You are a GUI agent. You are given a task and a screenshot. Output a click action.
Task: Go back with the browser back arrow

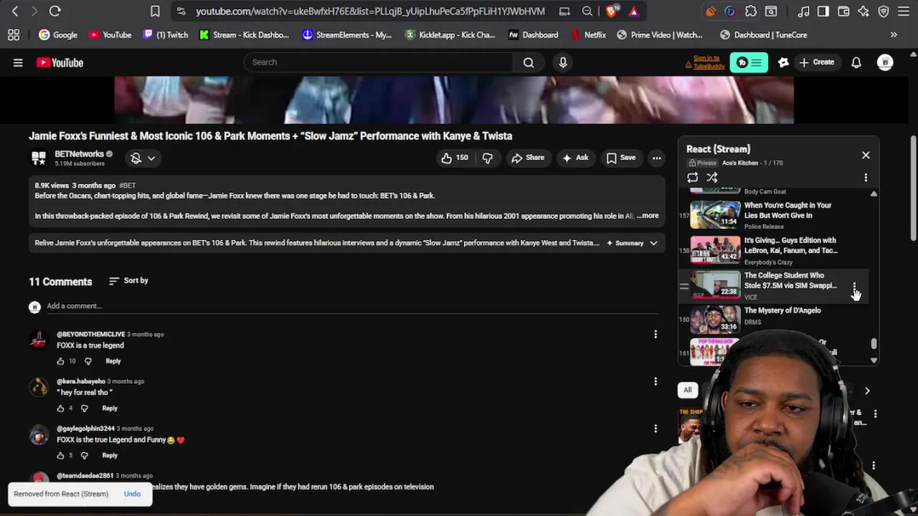pyautogui.click(x=15, y=11)
